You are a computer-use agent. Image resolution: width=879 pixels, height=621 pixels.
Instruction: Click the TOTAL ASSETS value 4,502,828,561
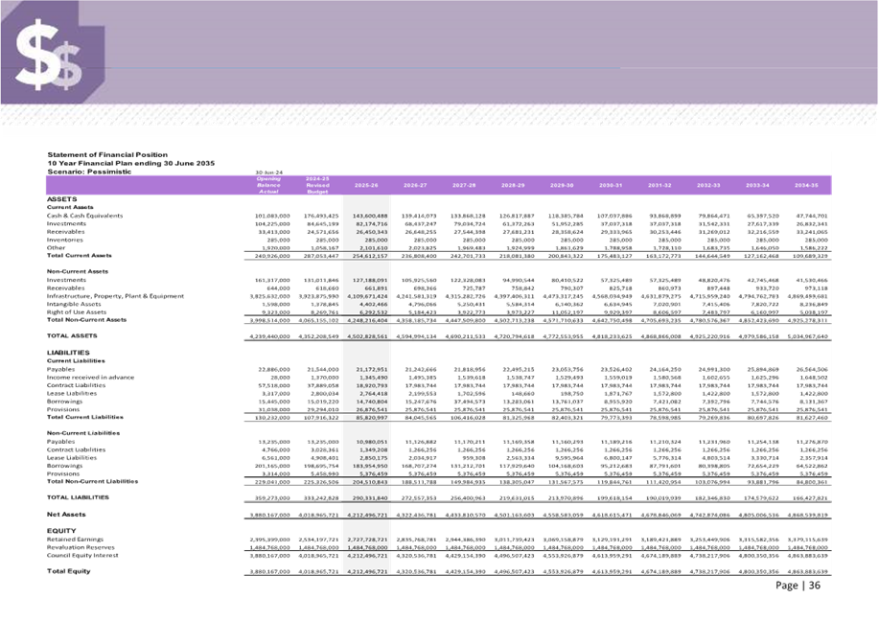(x=368, y=336)
